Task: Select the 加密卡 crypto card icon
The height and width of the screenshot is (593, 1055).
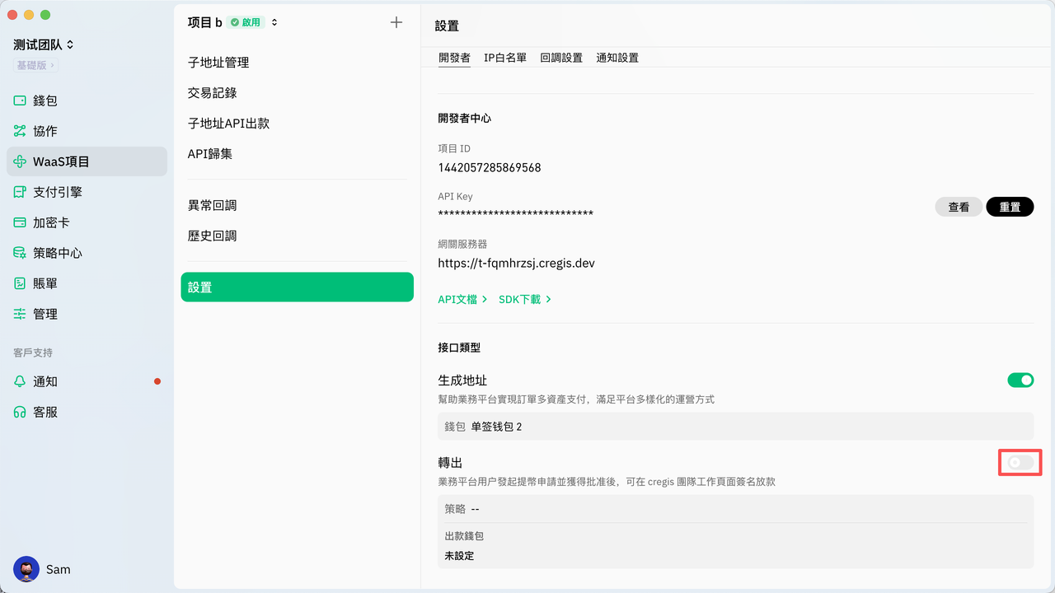Action: click(x=20, y=222)
